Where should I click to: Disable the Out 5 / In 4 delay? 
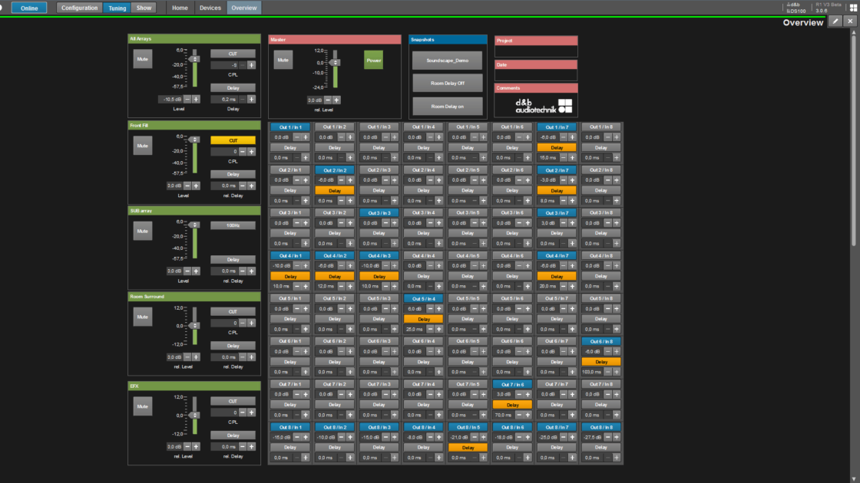[x=423, y=319]
